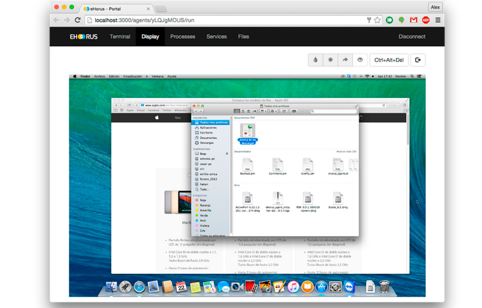Click Finder edit tags button
This screenshot has height=308, width=482.
[294, 111]
